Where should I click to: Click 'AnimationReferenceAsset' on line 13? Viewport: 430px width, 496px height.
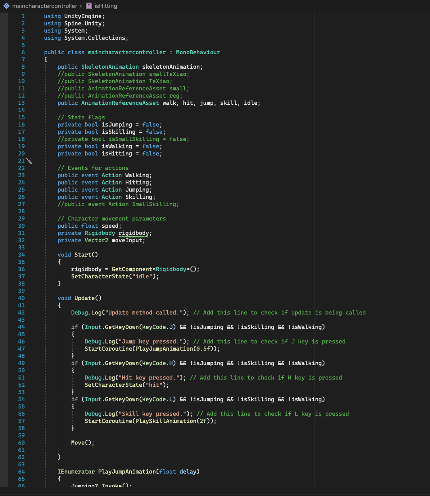point(120,103)
